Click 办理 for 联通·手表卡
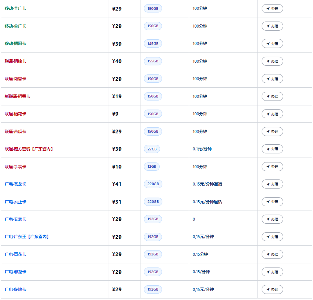 272,167
